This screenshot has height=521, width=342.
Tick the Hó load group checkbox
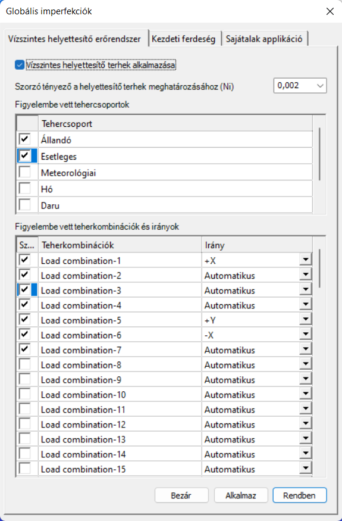point(25,189)
